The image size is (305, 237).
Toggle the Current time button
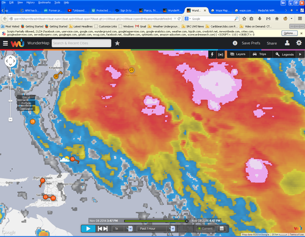206,228
